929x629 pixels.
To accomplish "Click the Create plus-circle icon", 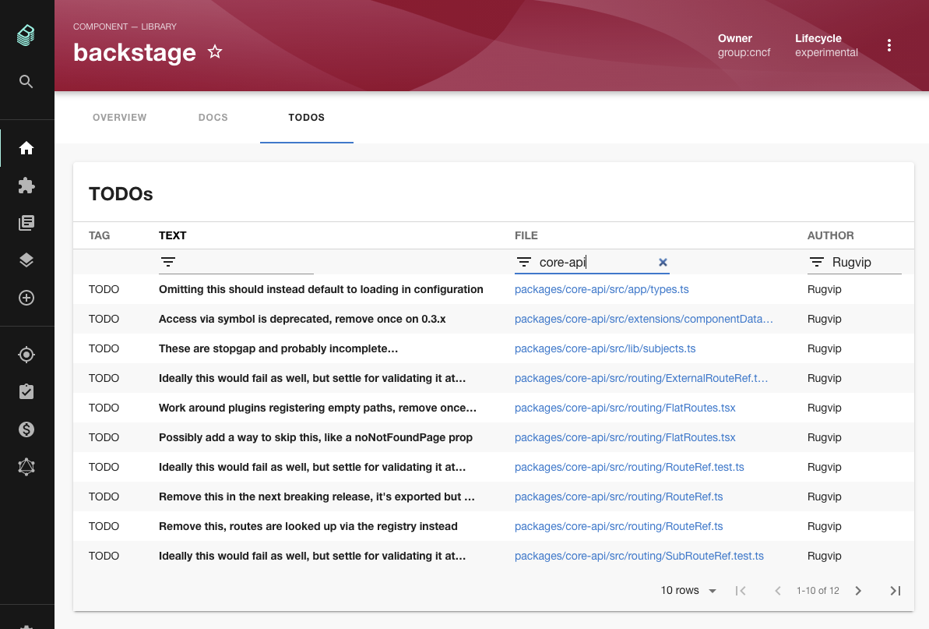I will coord(26,298).
